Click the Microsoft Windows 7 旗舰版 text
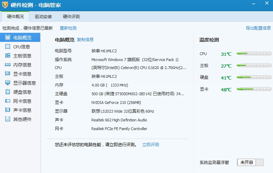Viewport: 273px width, 173px height. [x=135, y=60]
